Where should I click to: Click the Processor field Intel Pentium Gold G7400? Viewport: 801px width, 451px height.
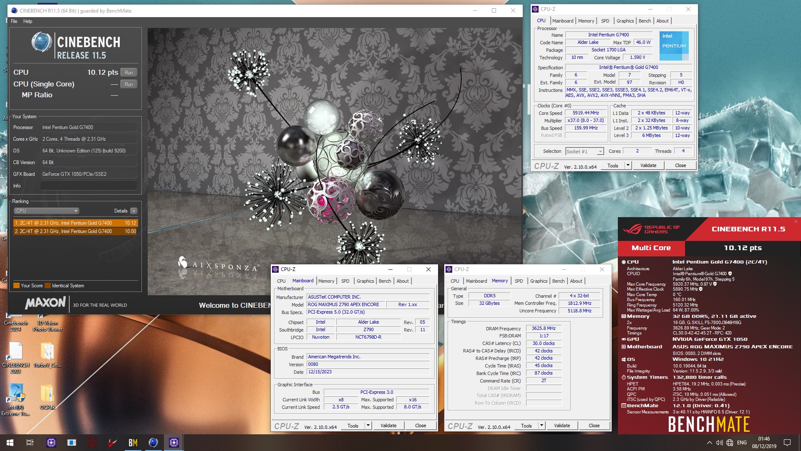(x=89, y=127)
